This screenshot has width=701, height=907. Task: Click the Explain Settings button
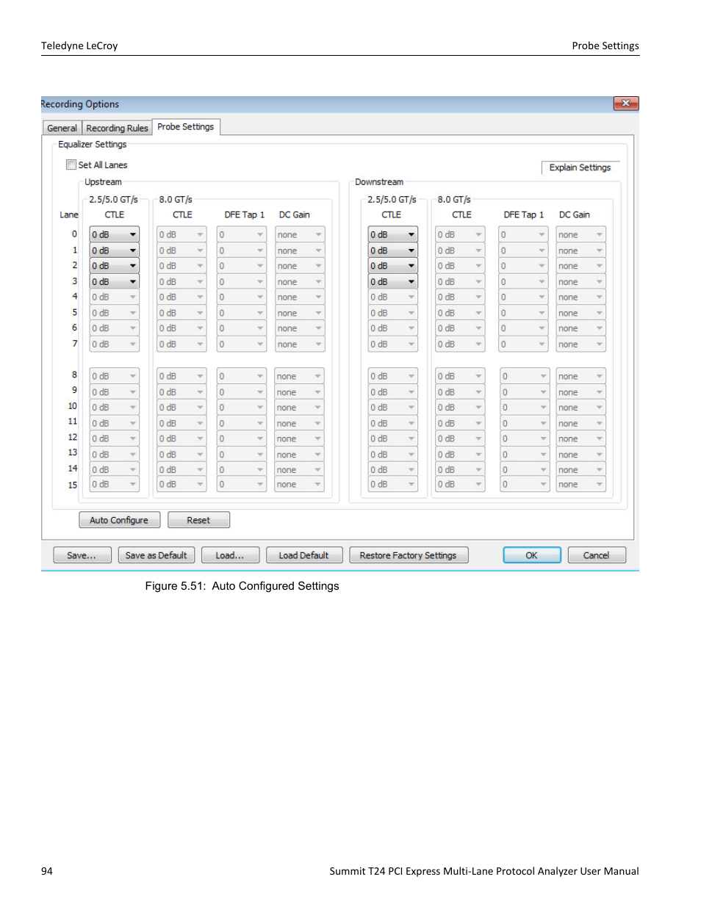[x=580, y=167]
